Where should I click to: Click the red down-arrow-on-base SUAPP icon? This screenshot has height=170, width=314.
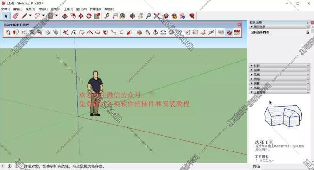pos(155,32)
